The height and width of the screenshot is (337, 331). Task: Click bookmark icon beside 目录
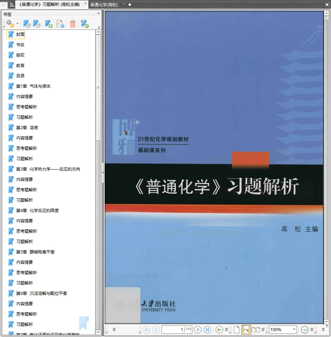[11, 76]
